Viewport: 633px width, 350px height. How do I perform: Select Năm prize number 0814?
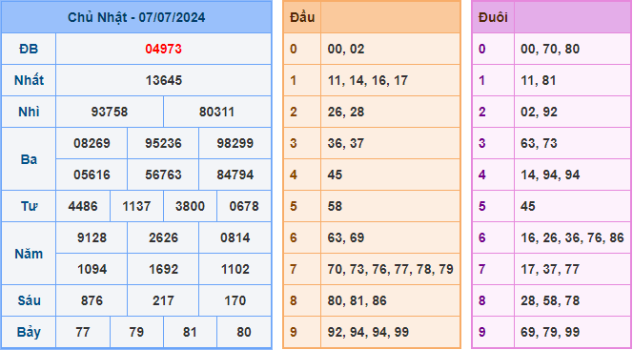click(235, 237)
